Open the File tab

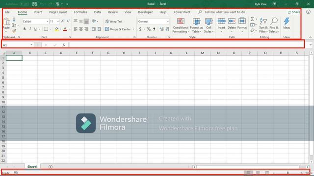[x=7, y=12]
